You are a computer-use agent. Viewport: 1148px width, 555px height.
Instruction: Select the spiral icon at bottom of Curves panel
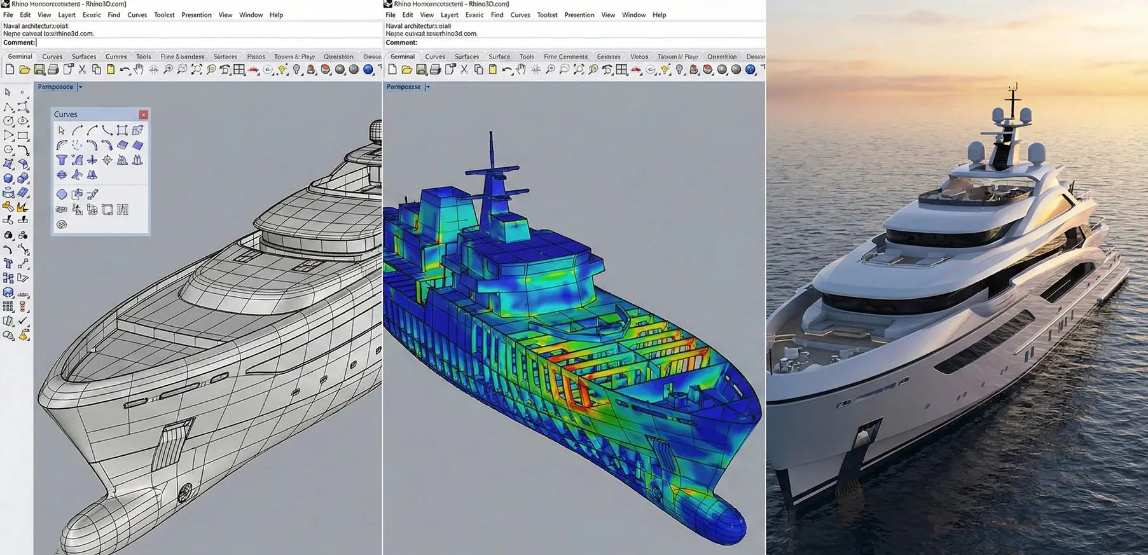pos(62,224)
